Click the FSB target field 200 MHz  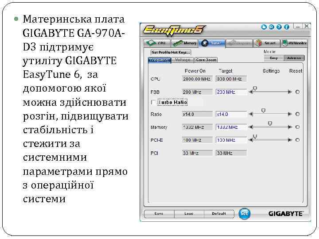click(x=231, y=92)
